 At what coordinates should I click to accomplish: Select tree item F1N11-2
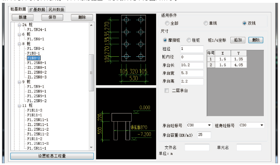tap(35, 139)
